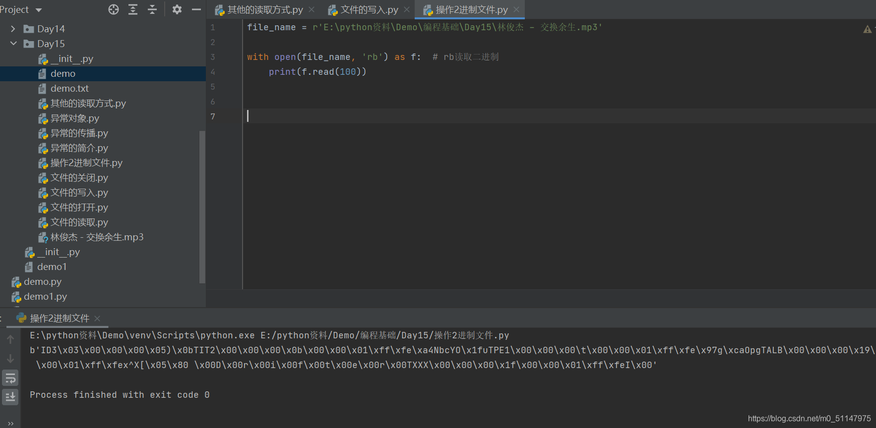
Task: Expand the Day14 folder
Action: click(13, 29)
